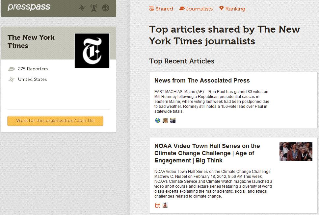Click the star icon beside United States

[12, 80]
